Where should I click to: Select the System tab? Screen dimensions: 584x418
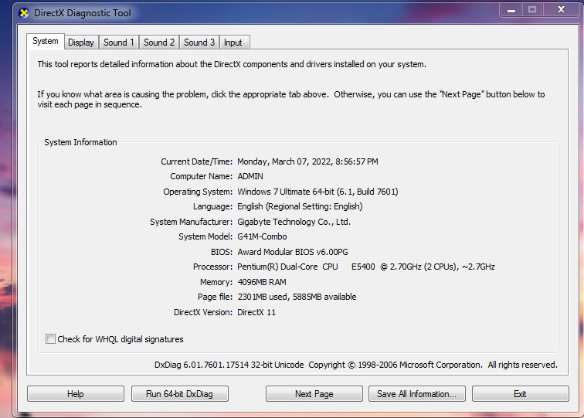(x=45, y=42)
